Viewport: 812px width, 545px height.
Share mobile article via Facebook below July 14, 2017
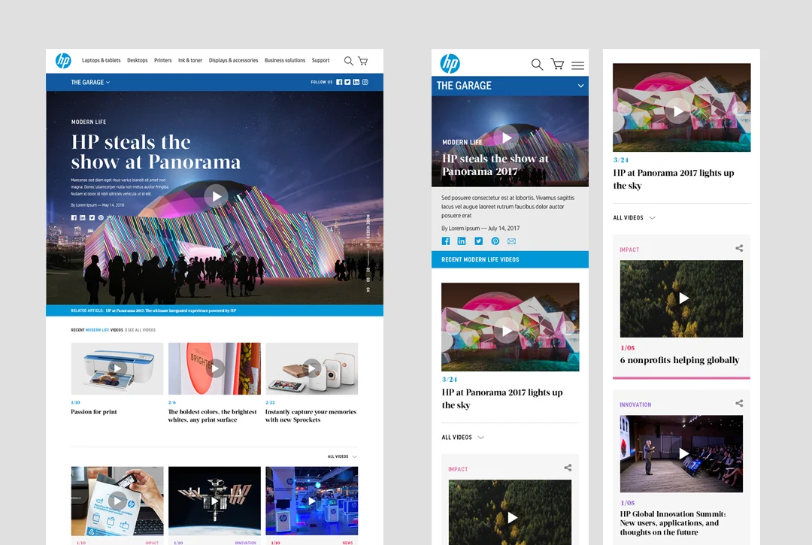(x=445, y=241)
